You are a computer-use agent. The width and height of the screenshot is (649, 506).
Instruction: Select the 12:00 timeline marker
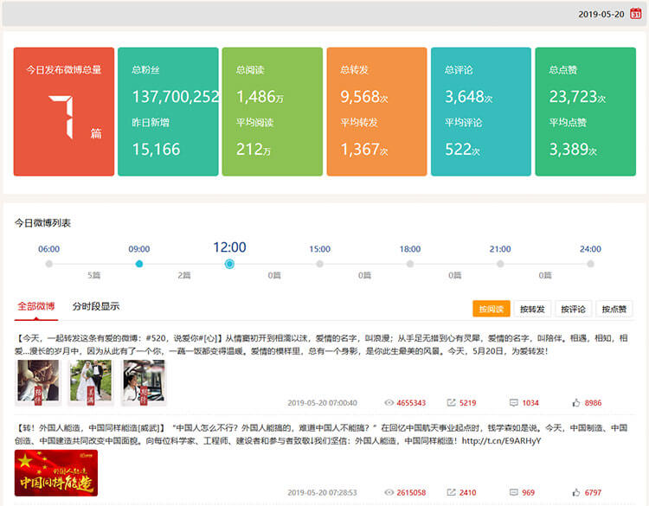(x=229, y=264)
